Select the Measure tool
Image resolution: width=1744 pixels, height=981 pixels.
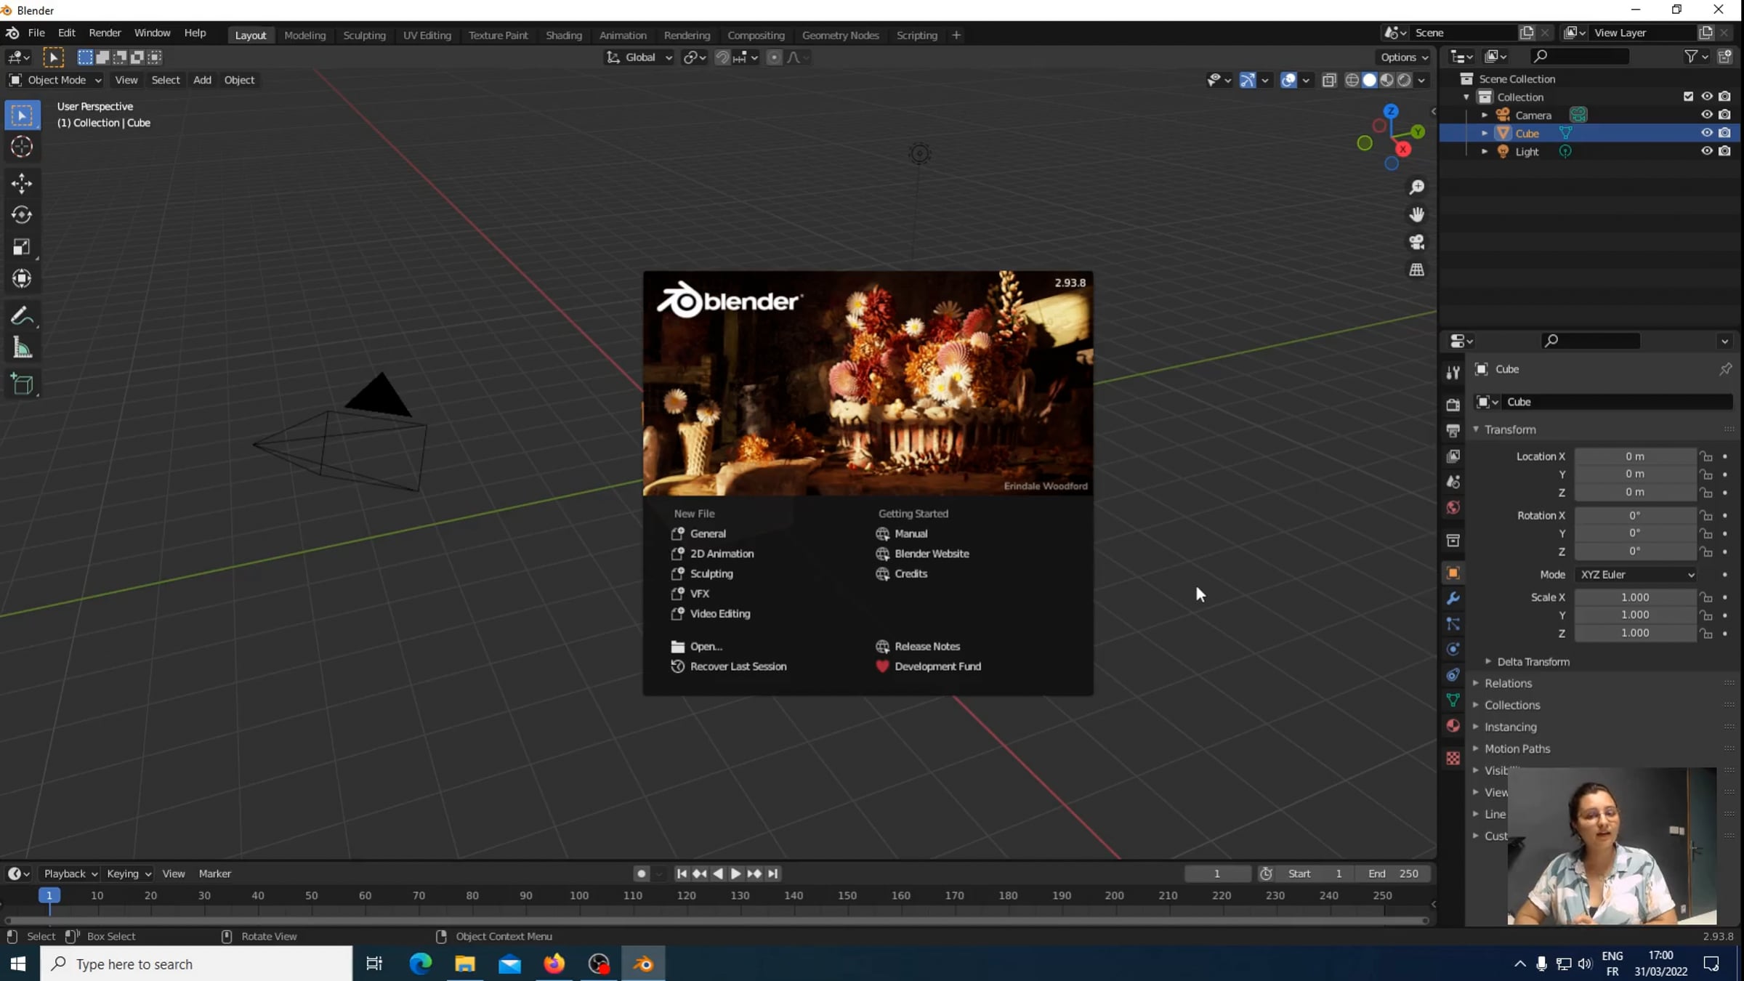[x=22, y=348]
